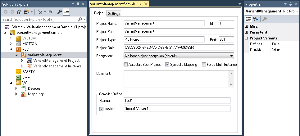Expand the MOTION tree node

click(x=11, y=43)
